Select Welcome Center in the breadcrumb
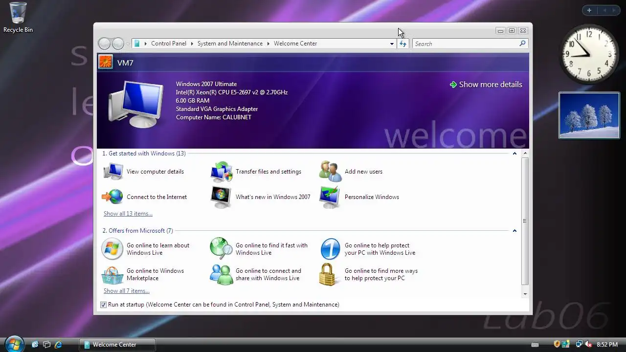The image size is (626, 352). (x=295, y=44)
